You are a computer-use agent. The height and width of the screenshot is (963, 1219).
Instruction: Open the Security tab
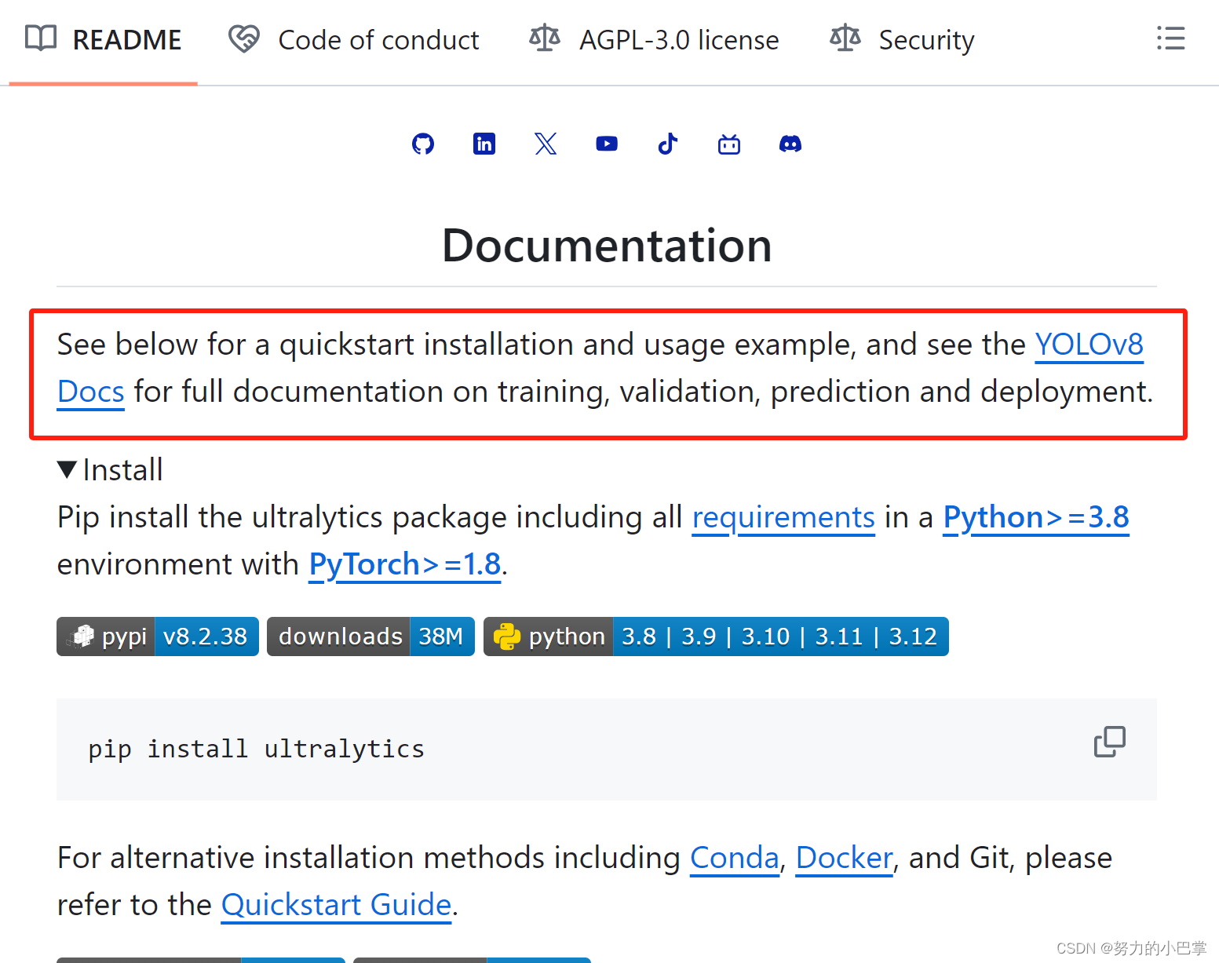tap(902, 40)
